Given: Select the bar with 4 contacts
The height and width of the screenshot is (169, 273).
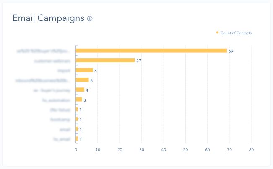Looking at the screenshot, I should click(x=80, y=90).
